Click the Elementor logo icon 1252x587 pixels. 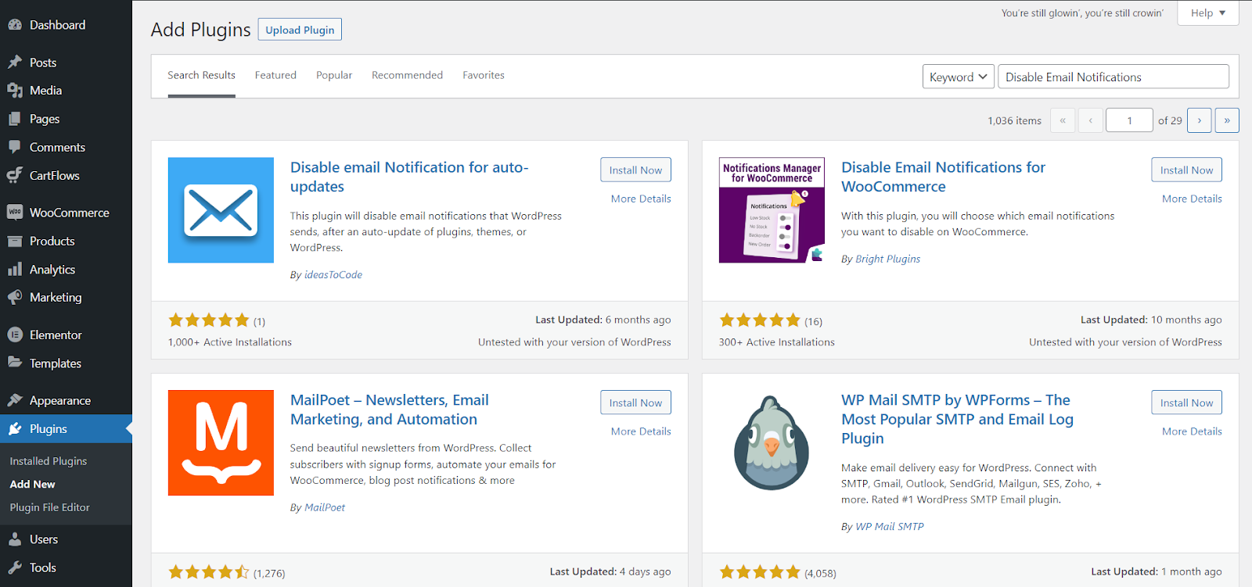coord(15,335)
